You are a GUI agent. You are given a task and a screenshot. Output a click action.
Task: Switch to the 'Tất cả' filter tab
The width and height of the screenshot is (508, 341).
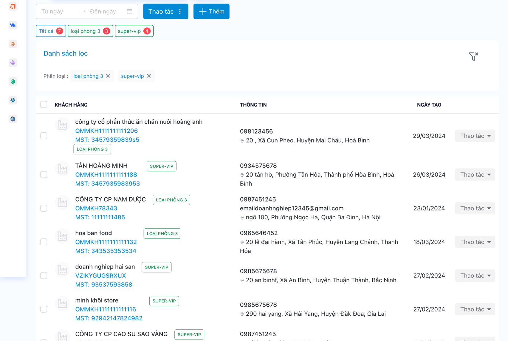pyautogui.click(x=51, y=31)
